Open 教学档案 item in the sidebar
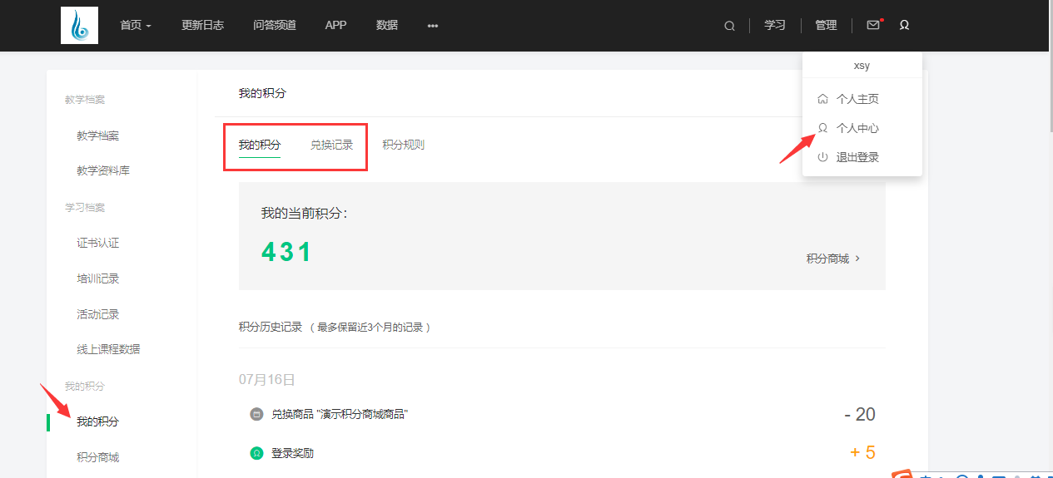The width and height of the screenshot is (1053, 478). click(x=98, y=136)
